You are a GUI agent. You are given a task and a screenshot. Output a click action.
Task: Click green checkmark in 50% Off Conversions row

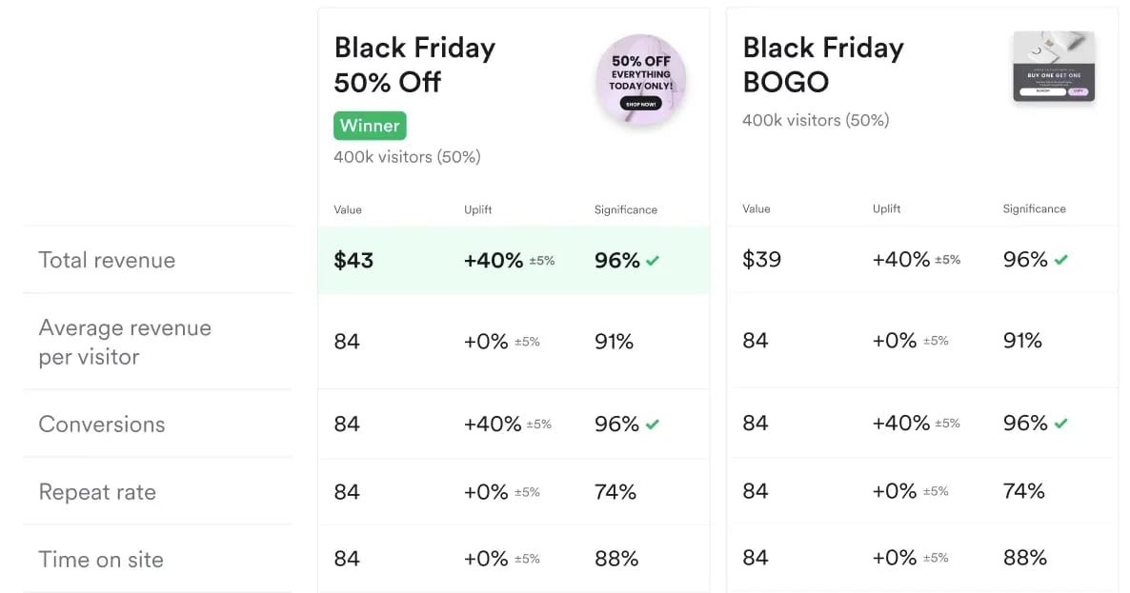tap(653, 425)
